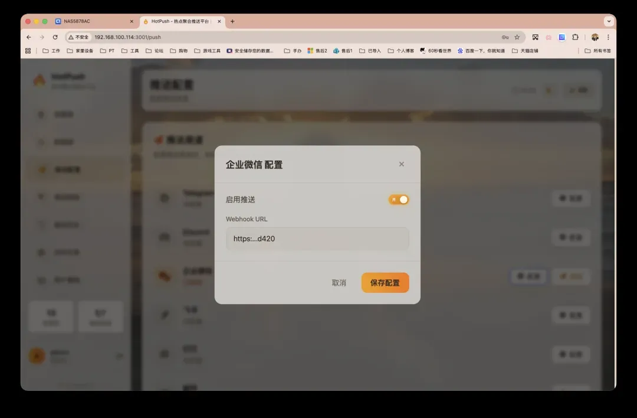
Task: Bookmark this page with the star icon
Action: click(517, 37)
